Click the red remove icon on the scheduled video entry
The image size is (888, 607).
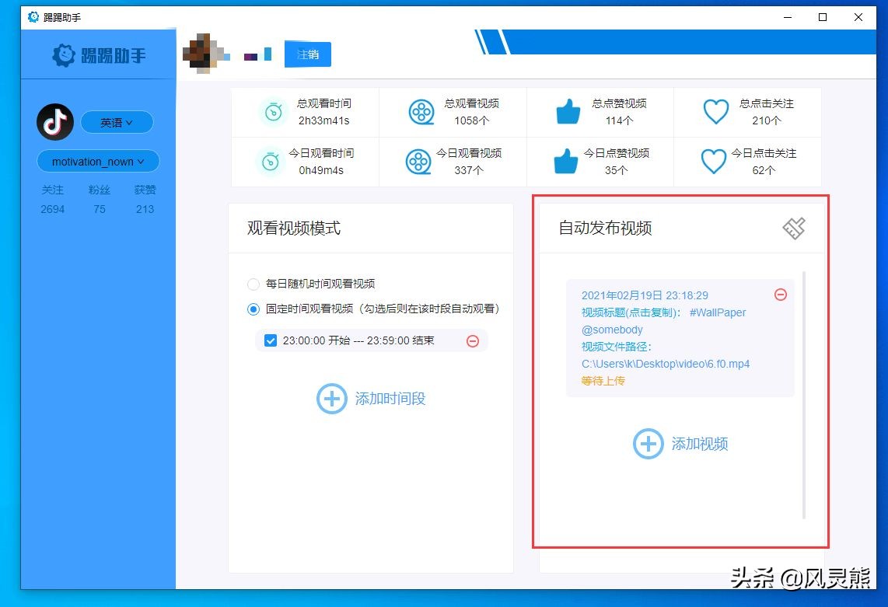tap(781, 295)
